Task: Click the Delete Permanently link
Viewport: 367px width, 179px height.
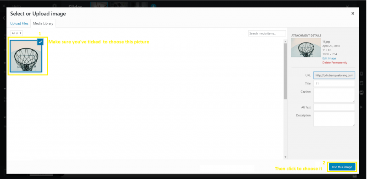Action: coord(335,63)
